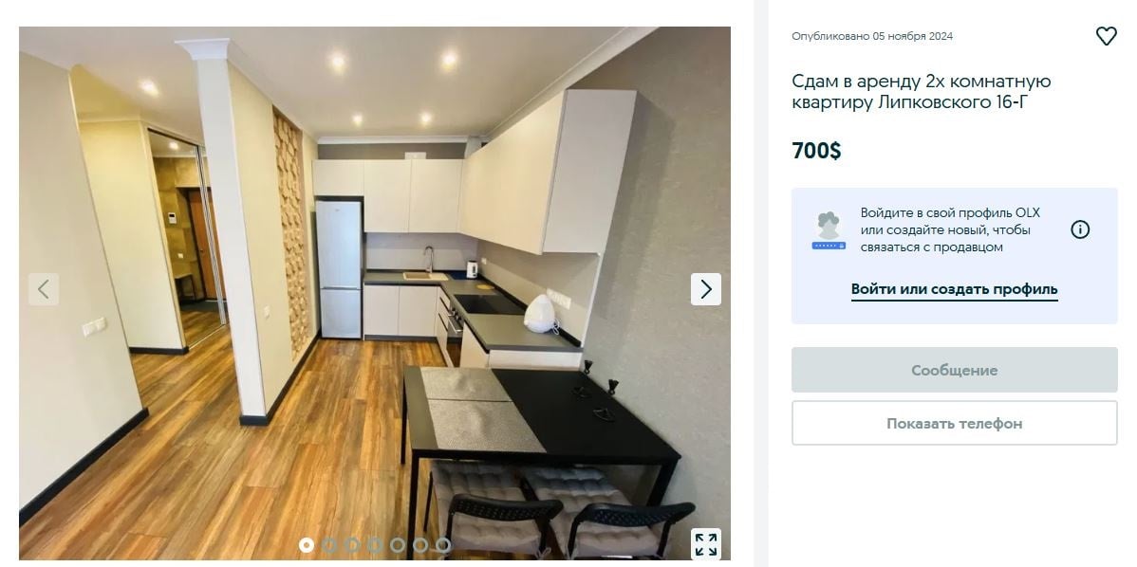Click the 'Показать телефон' button
The image size is (1137, 567).
pos(954,423)
